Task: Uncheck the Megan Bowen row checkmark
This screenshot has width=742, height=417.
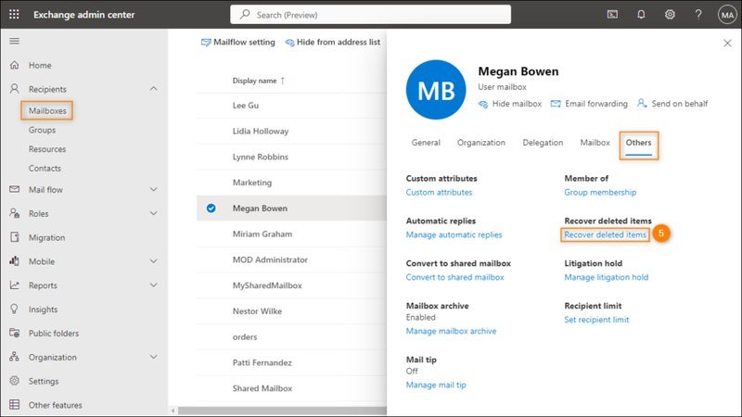Action: click(x=211, y=208)
